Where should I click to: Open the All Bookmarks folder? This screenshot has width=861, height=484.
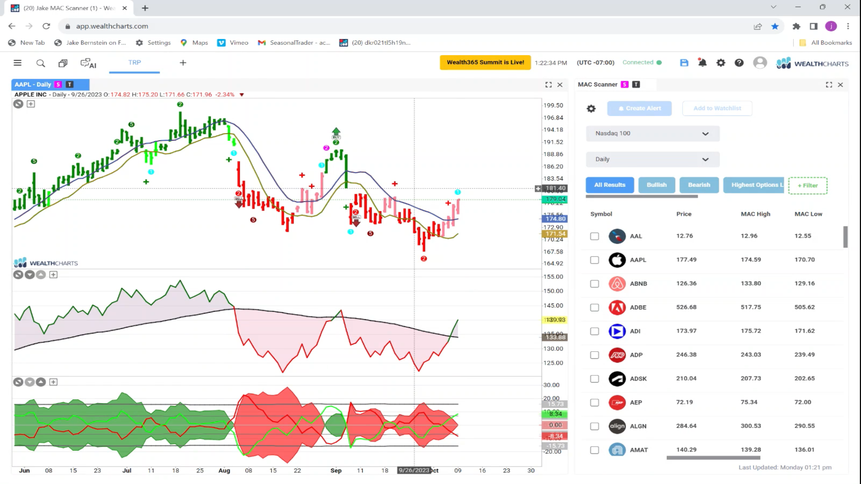click(826, 43)
